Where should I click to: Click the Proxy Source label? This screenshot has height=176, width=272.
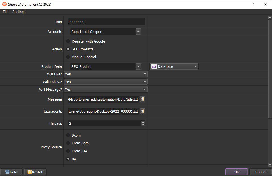[x=51, y=147]
